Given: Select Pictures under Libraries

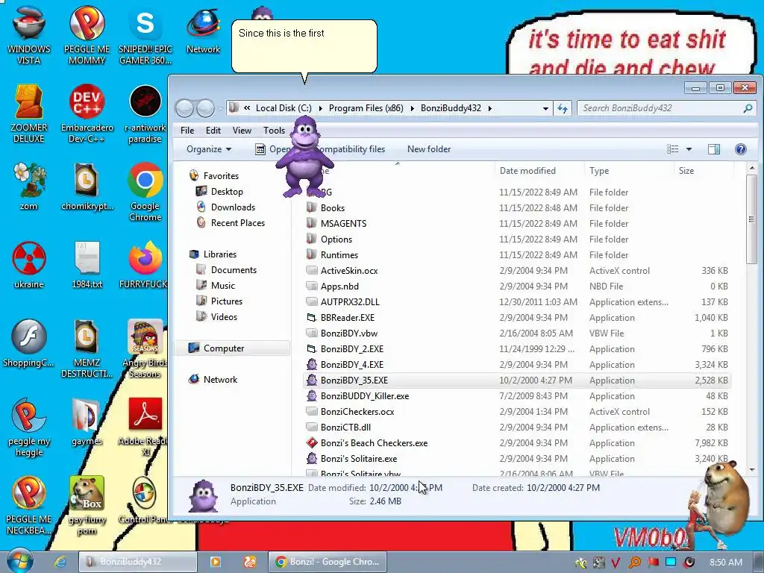Looking at the screenshot, I should click(x=227, y=301).
